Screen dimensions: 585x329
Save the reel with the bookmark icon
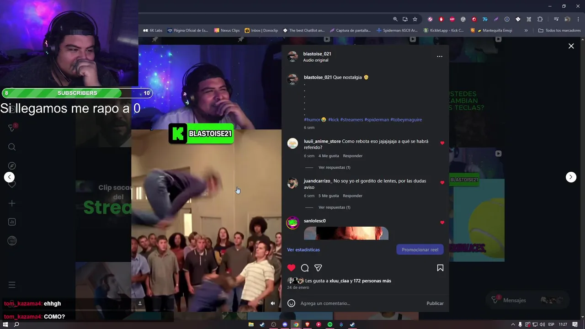[x=440, y=268]
